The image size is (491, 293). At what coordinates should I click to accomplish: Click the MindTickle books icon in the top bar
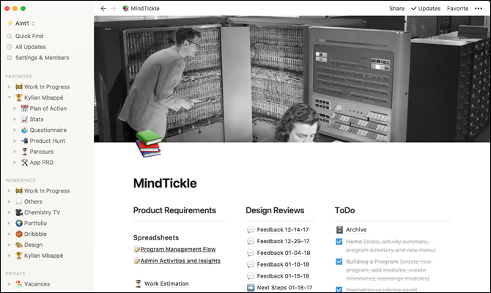point(125,9)
